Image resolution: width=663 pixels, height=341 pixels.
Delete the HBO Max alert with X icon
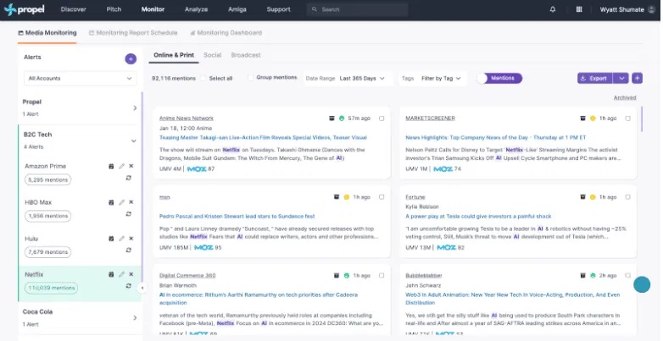point(131,203)
